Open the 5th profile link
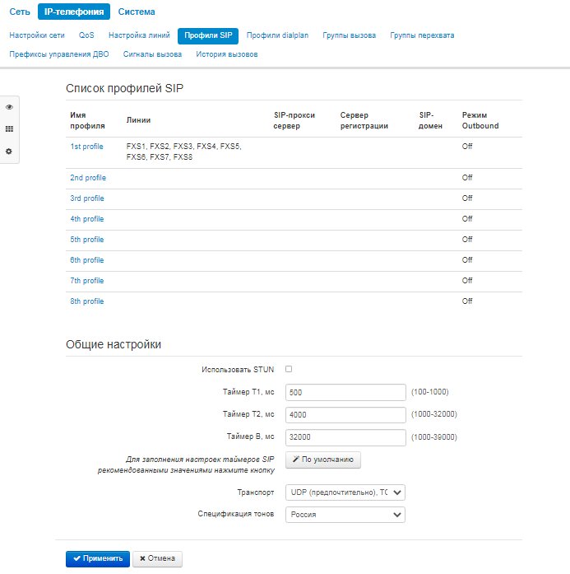The image size is (570, 574). pyautogui.click(x=87, y=240)
